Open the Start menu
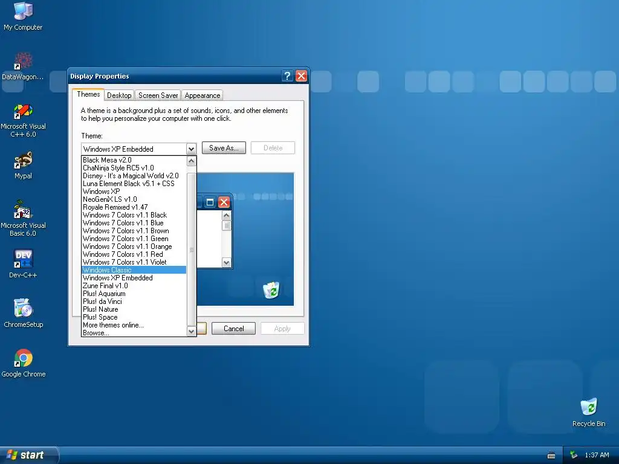 point(28,455)
